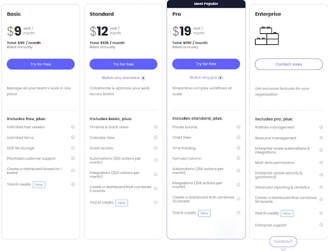
Task: Click info icon beside Formula Column
Action: [238, 158]
